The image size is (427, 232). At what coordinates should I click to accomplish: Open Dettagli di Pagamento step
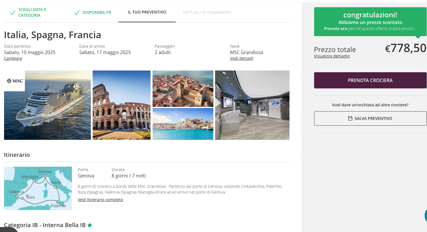click(x=207, y=12)
